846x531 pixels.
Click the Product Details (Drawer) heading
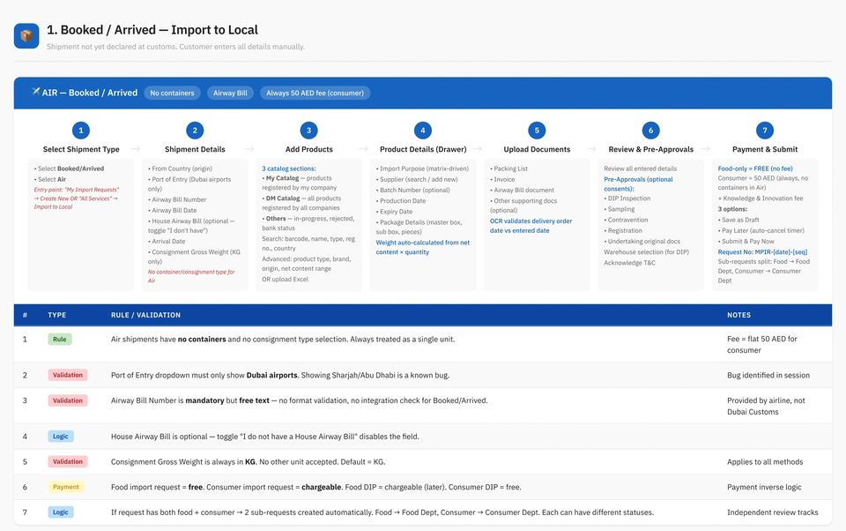[423, 149]
